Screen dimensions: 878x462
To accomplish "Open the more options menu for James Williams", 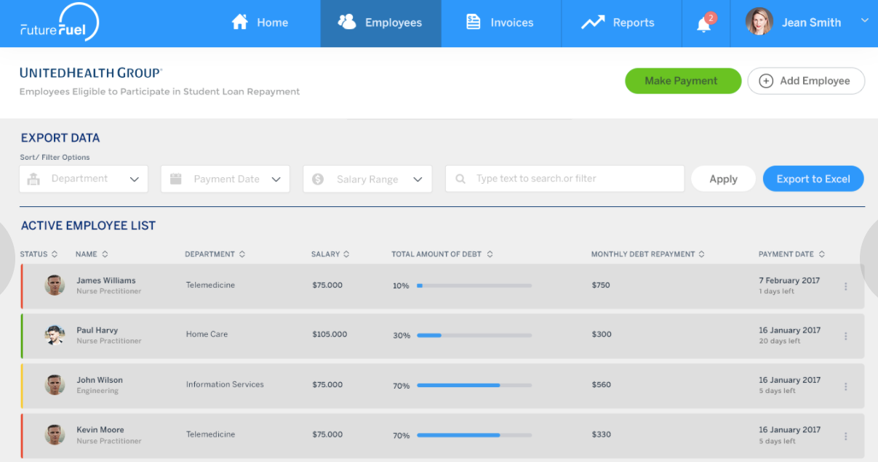I will tap(845, 286).
